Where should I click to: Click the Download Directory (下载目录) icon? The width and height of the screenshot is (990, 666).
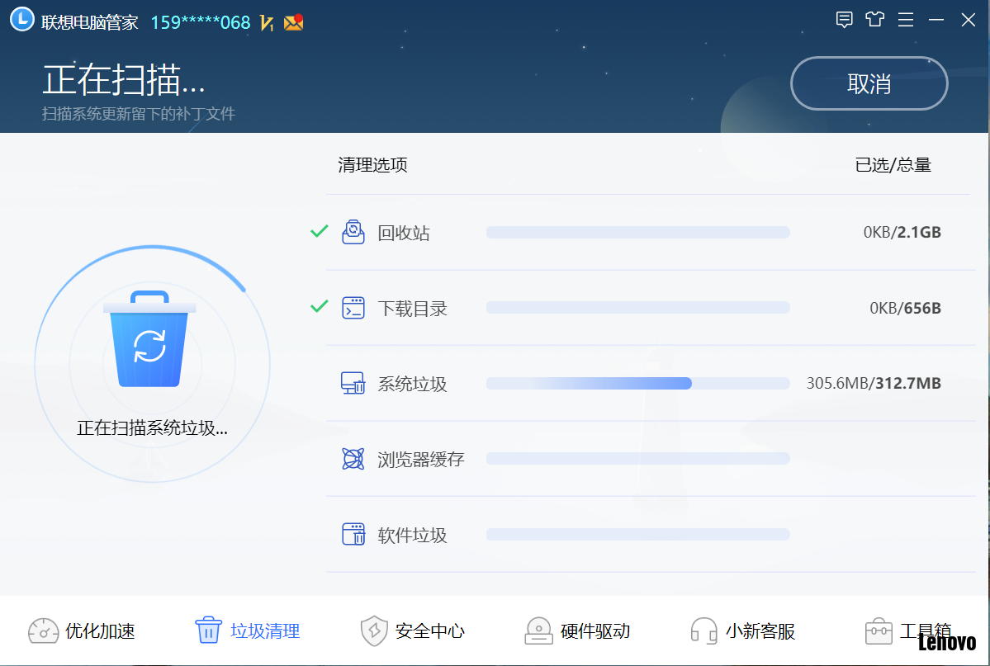pos(353,307)
